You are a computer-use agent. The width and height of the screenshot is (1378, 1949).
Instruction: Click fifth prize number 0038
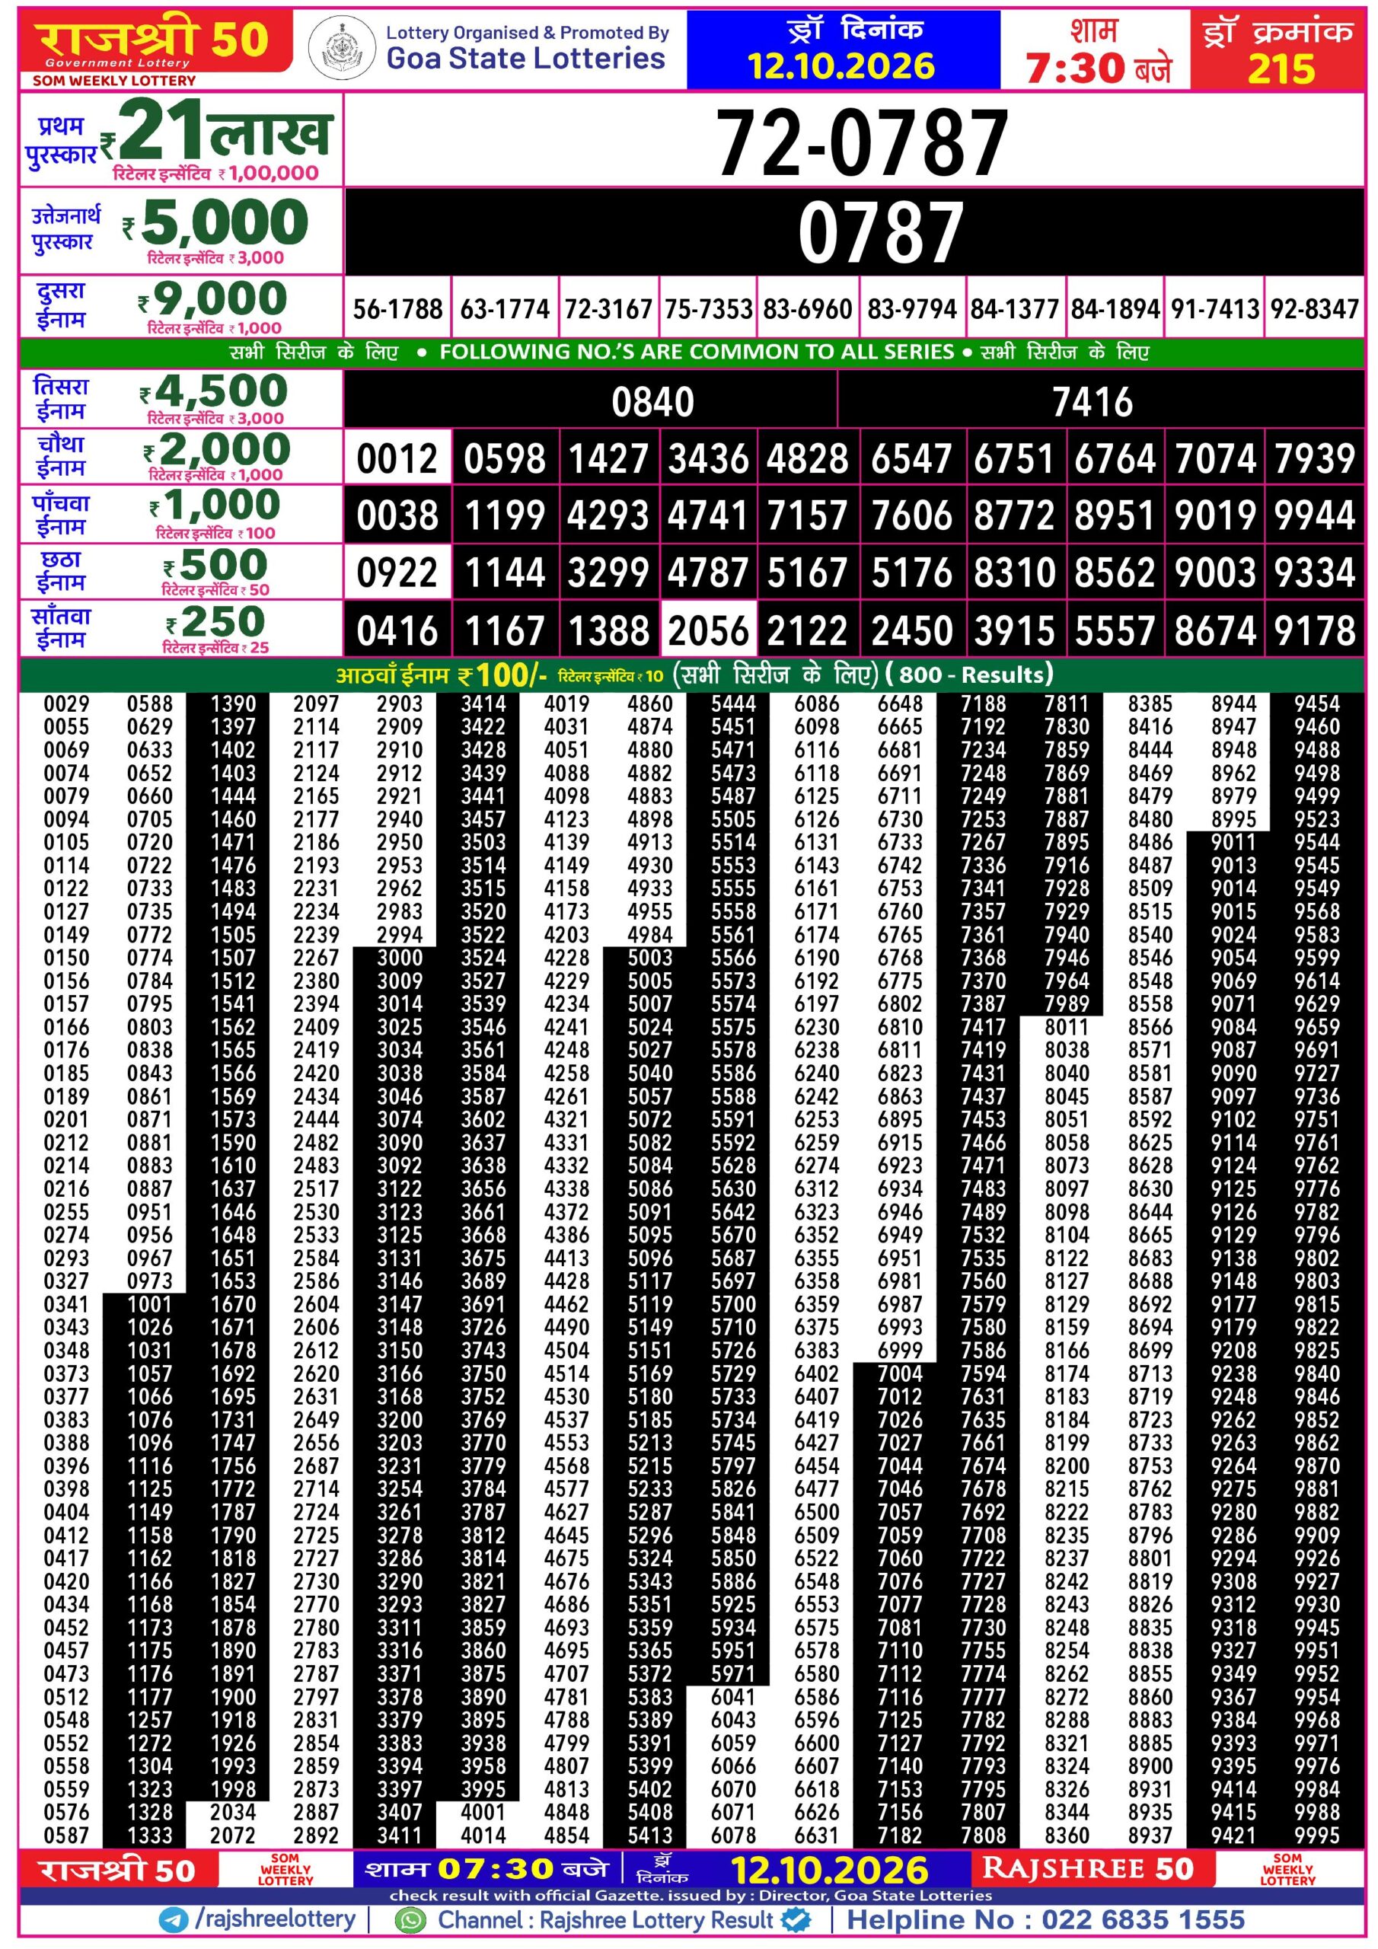397,515
